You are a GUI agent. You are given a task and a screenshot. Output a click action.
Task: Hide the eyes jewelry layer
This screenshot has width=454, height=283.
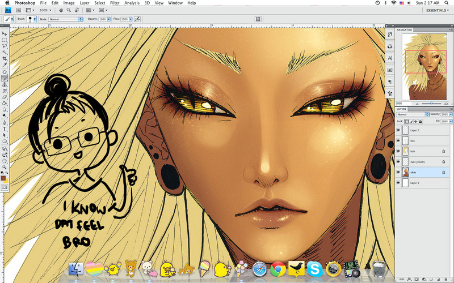point(398,162)
